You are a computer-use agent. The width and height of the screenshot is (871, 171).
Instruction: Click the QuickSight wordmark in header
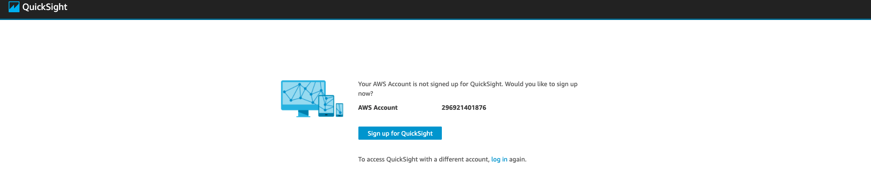click(x=45, y=7)
